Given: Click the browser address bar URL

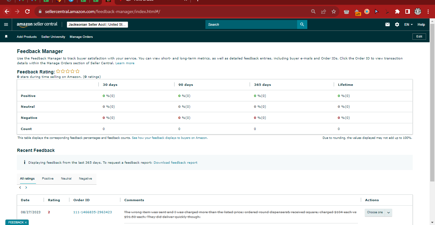Looking at the screenshot, I should (x=103, y=12).
